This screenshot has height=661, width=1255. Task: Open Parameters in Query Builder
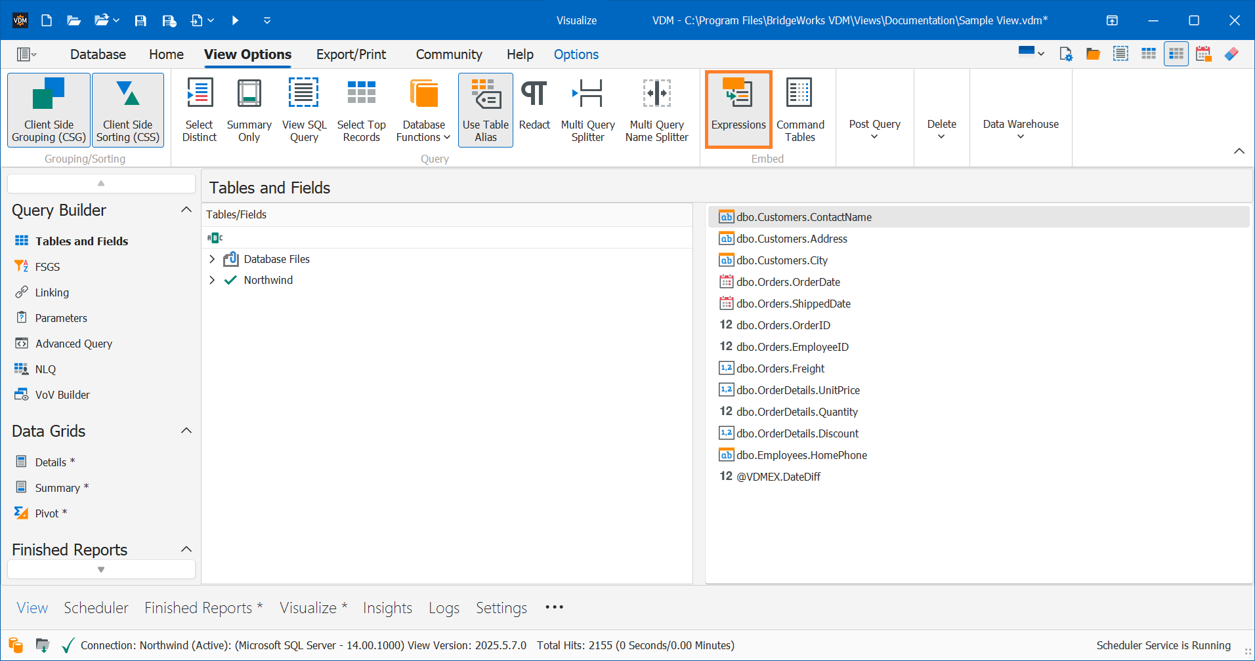61,318
